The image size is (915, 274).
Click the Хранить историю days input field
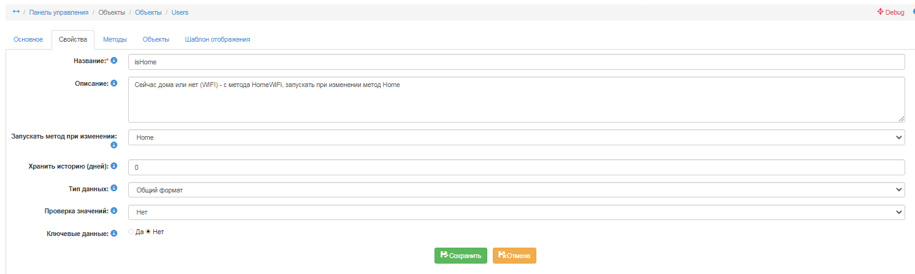click(516, 167)
